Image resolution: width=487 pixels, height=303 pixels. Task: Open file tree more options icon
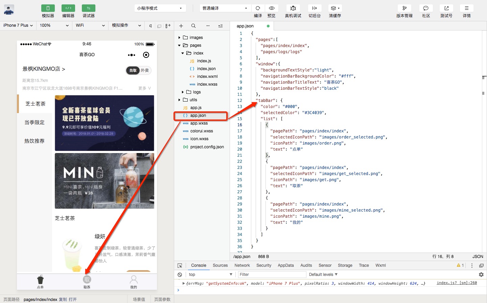tap(208, 26)
